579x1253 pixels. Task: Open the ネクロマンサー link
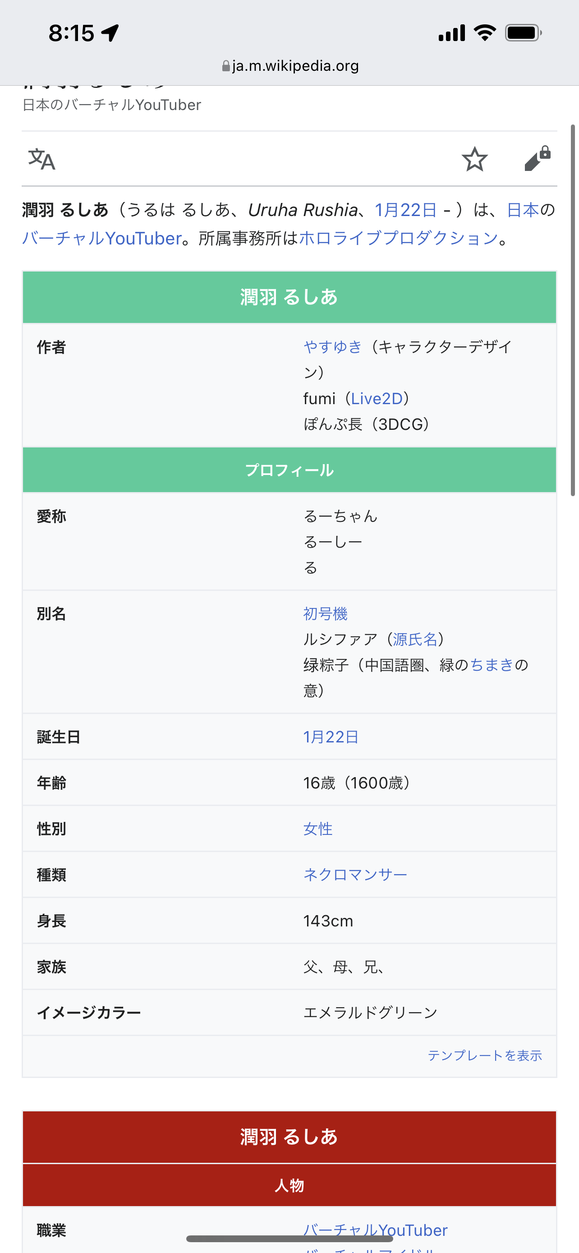click(355, 875)
